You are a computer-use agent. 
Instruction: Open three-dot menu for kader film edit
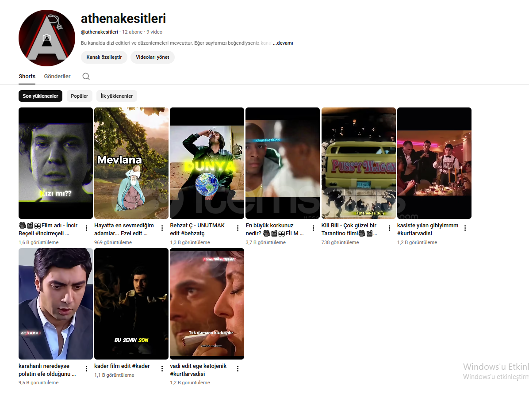[x=162, y=369]
